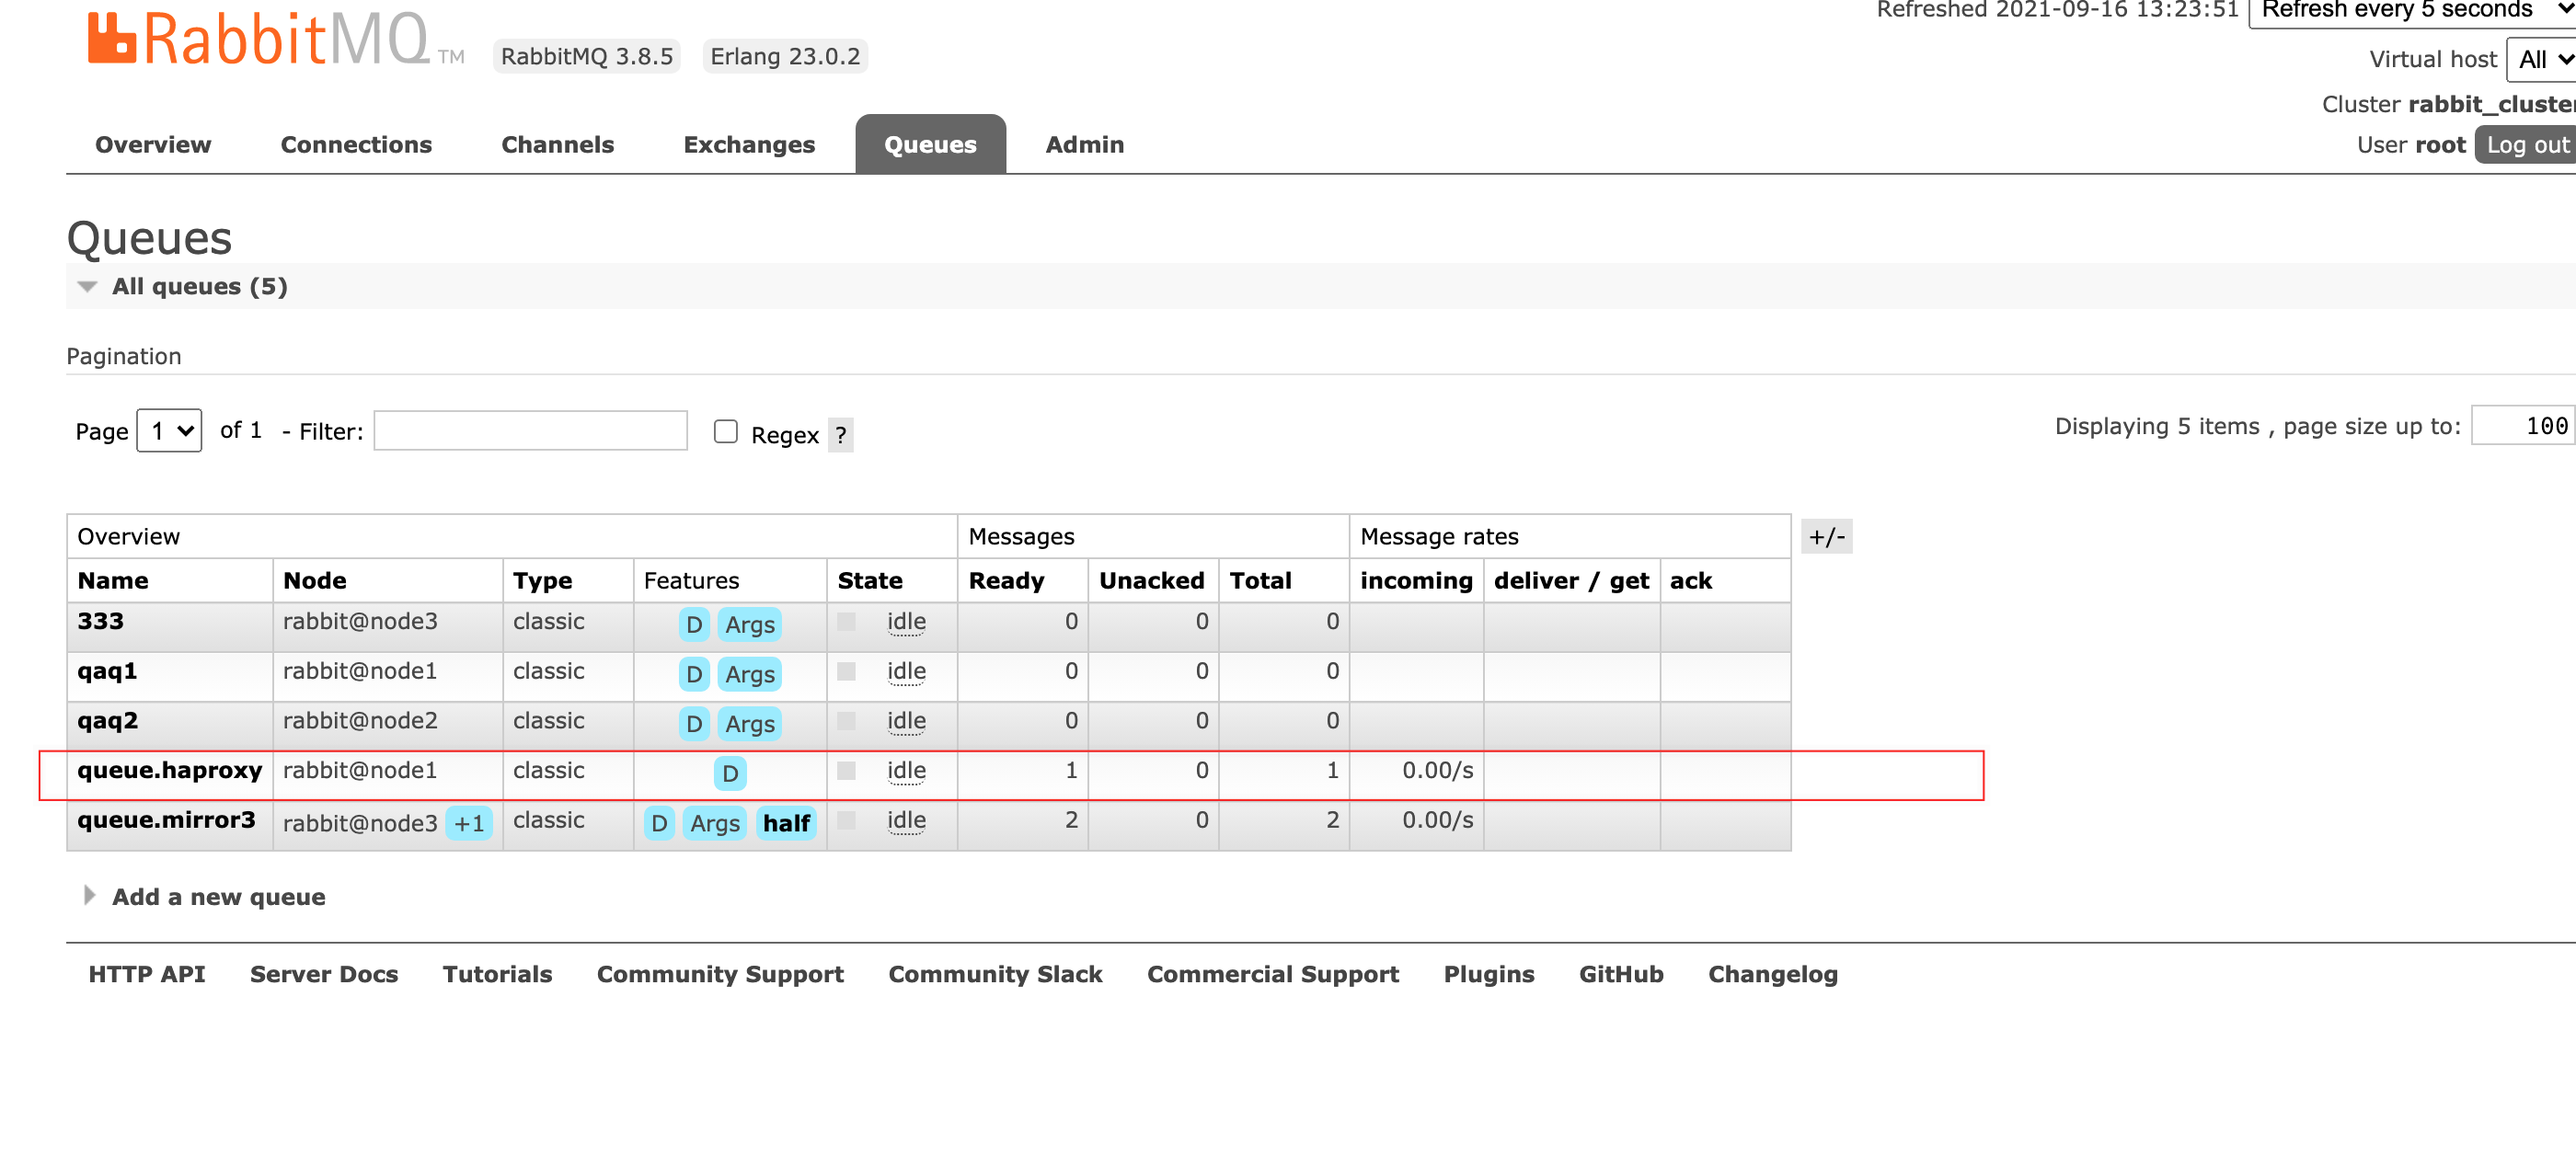Switch to the Exchanges tab
This screenshot has height=1157, width=2576.
pyautogui.click(x=749, y=145)
